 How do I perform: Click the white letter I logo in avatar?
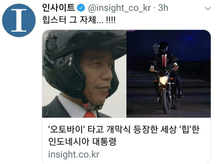pos(19,20)
